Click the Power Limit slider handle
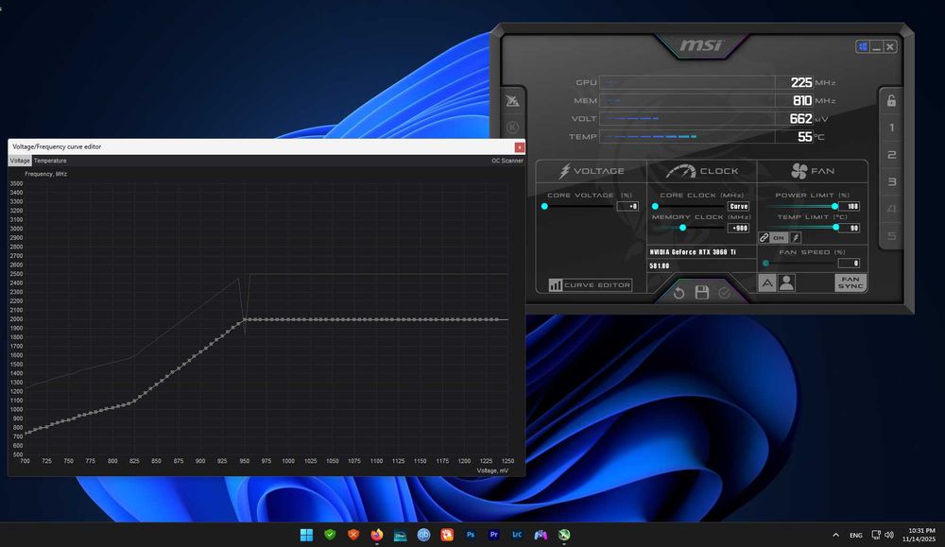Image resolution: width=945 pixels, height=547 pixels. pos(834,206)
